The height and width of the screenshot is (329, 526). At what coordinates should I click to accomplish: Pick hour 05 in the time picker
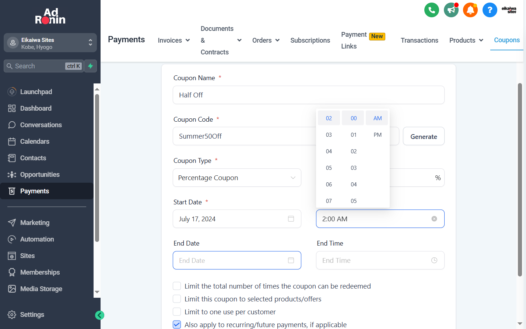(x=329, y=168)
